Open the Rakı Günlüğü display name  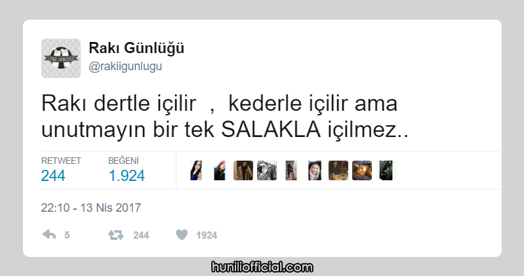[136, 49]
